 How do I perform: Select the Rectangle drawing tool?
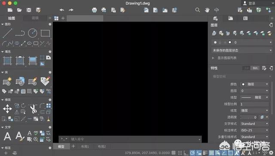(45, 33)
